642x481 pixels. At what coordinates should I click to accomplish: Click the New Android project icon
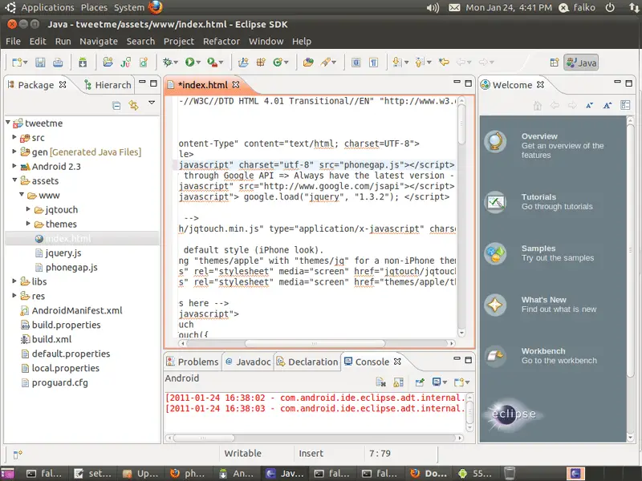[108, 63]
